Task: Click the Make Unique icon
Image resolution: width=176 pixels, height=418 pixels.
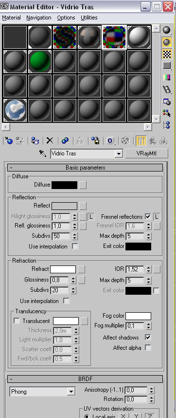Action: click(x=80, y=140)
